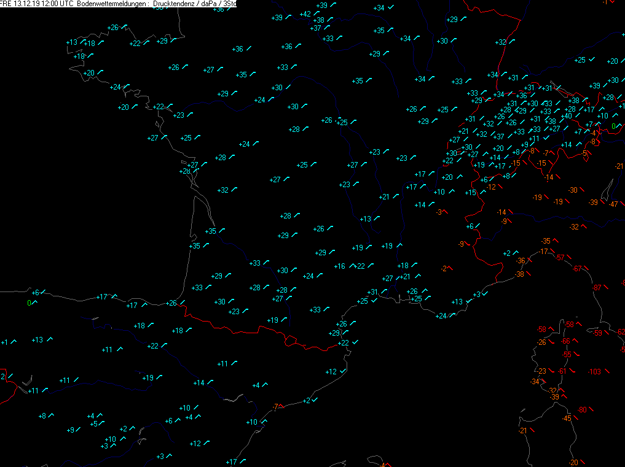Image resolution: width=625 pixels, height=467 pixels.
Task: Select the -45 station near Sardinia
Action: [x=567, y=419]
